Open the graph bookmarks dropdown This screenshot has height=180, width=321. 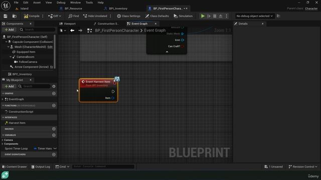click(x=63, y=30)
